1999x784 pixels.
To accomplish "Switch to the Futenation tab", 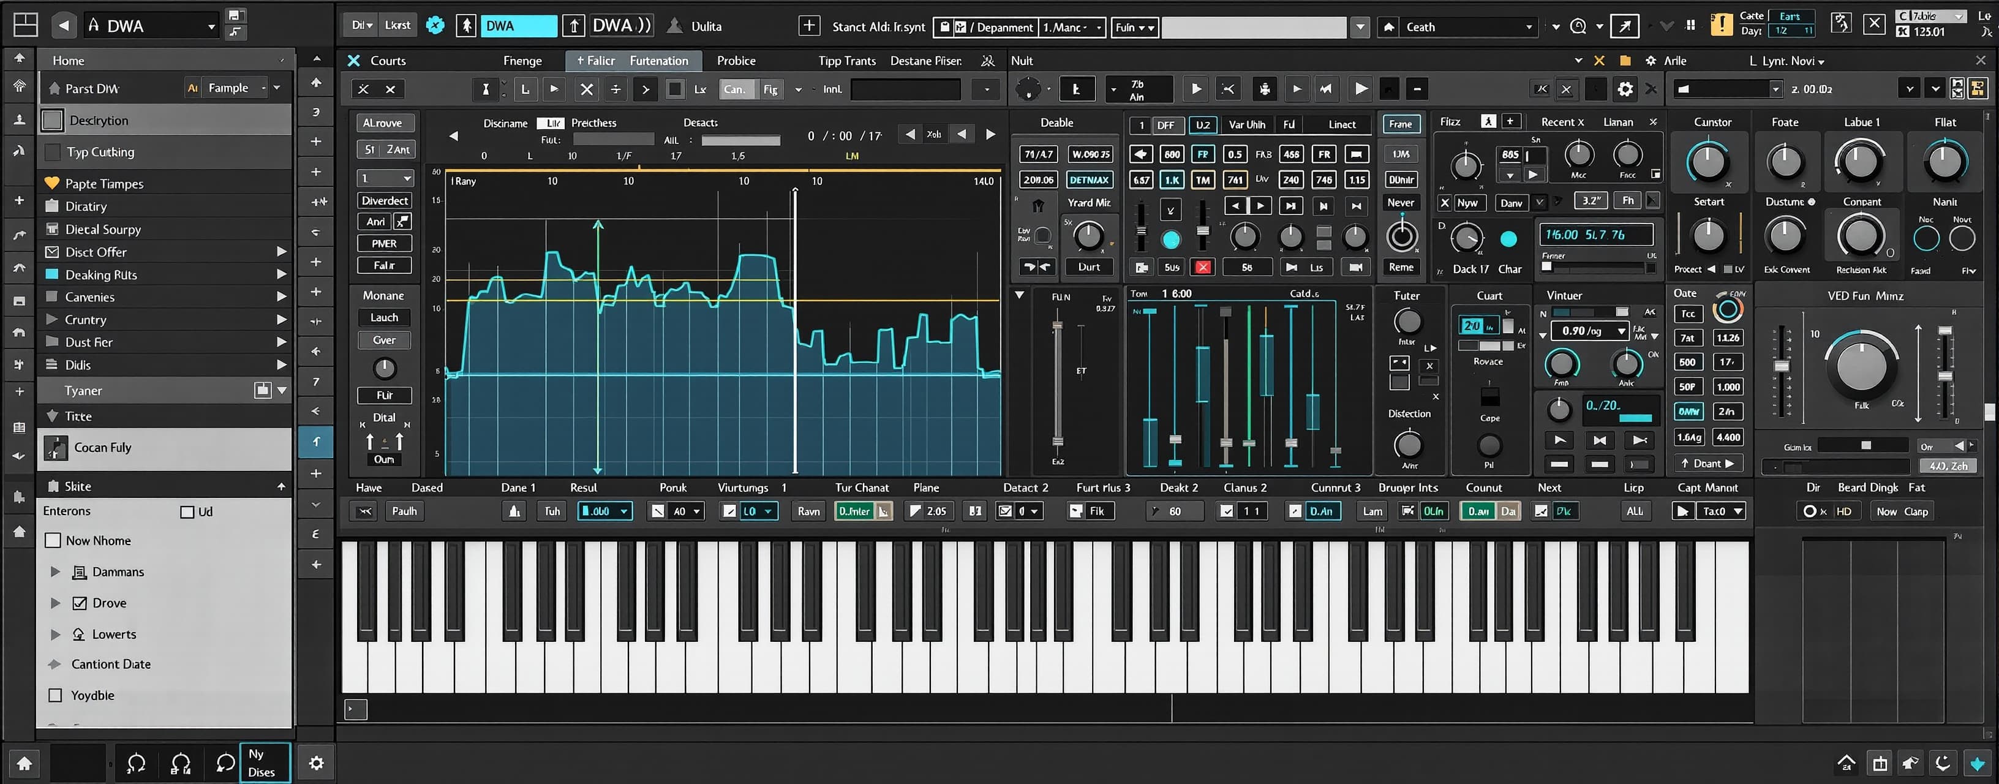I will [659, 61].
